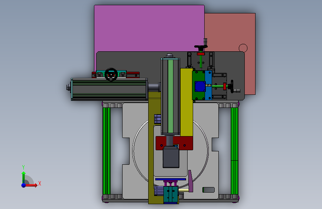Select the blue vertical plate beside green block
The image size is (322, 209).
[208, 86]
